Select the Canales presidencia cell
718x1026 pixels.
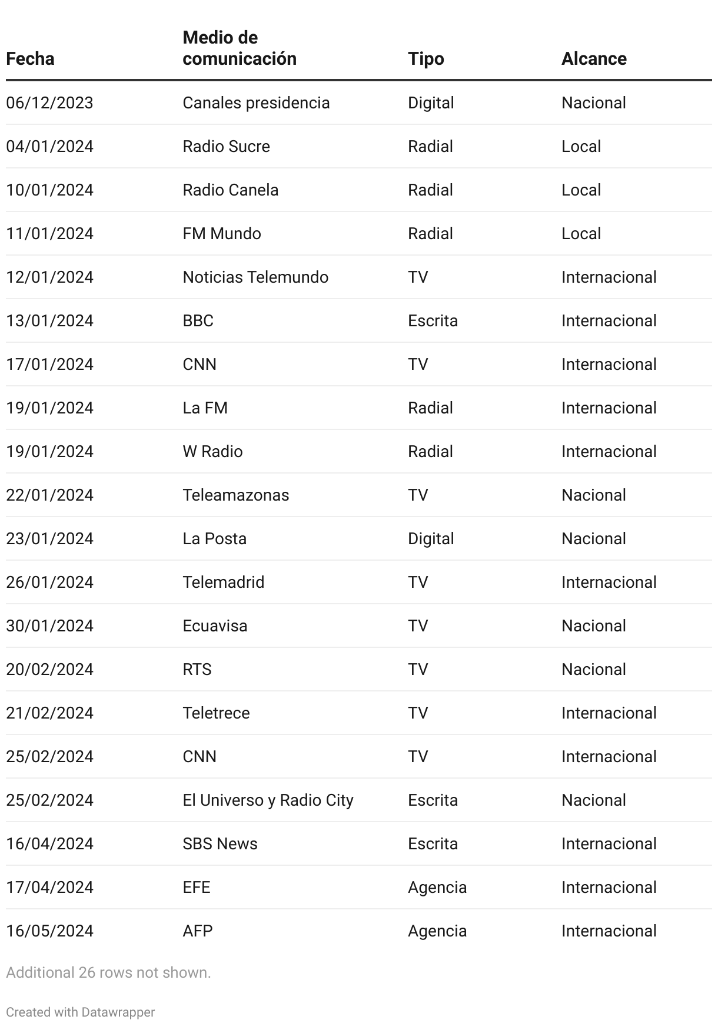click(256, 103)
